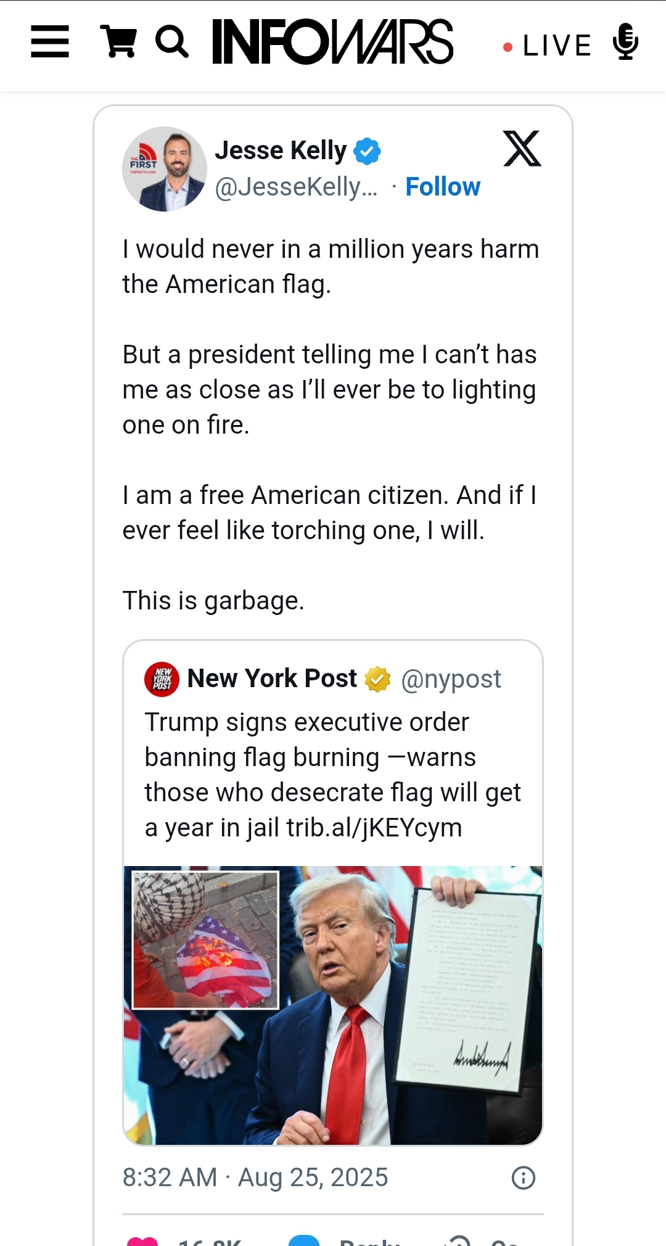The height and width of the screenshot is (1246, 666).
Task: Click the 8:32 AM Aug 25, 2025 timestamp
Action: (255, 1178)
